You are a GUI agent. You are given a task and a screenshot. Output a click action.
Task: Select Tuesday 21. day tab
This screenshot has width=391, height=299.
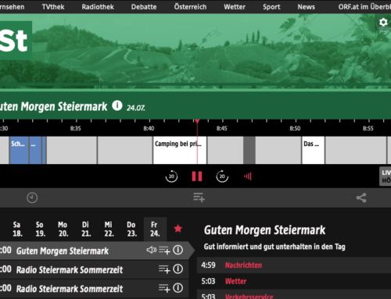click(x=86, y=229)
